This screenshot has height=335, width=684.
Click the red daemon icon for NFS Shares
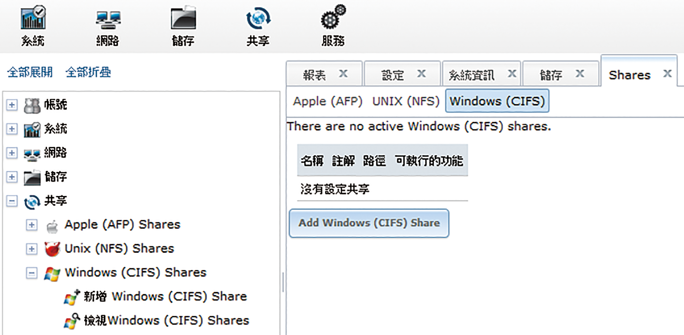click(x=52, y=249)
